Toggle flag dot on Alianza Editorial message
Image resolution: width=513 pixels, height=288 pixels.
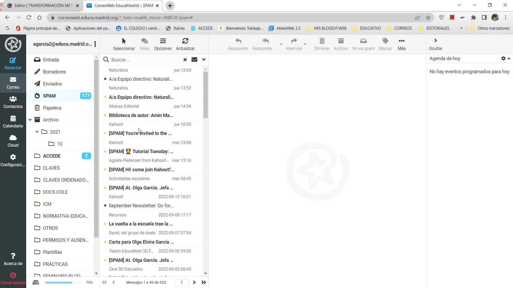click(105, 115)
